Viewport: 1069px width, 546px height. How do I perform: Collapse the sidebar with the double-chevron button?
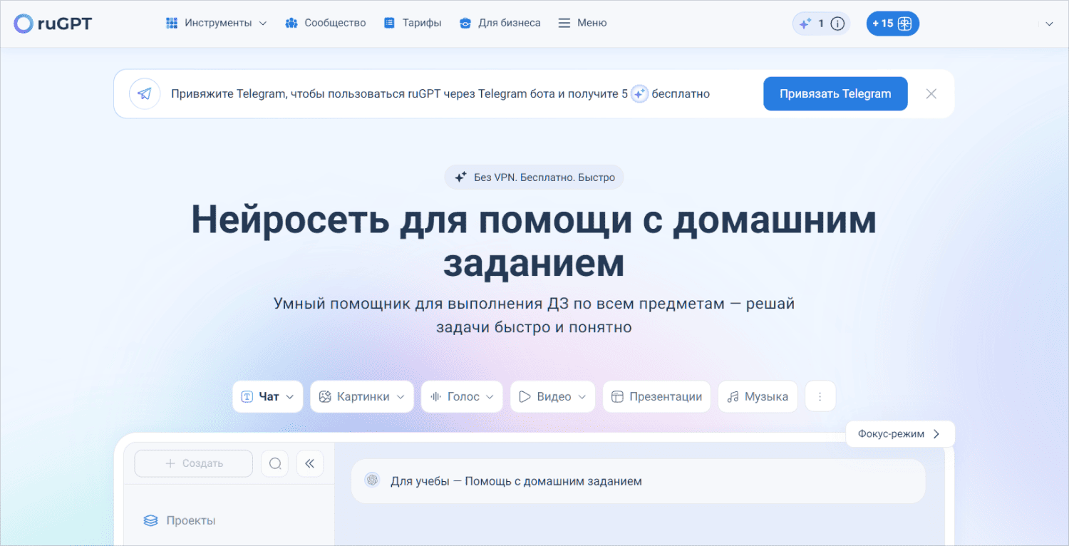(x=310, y=463)
